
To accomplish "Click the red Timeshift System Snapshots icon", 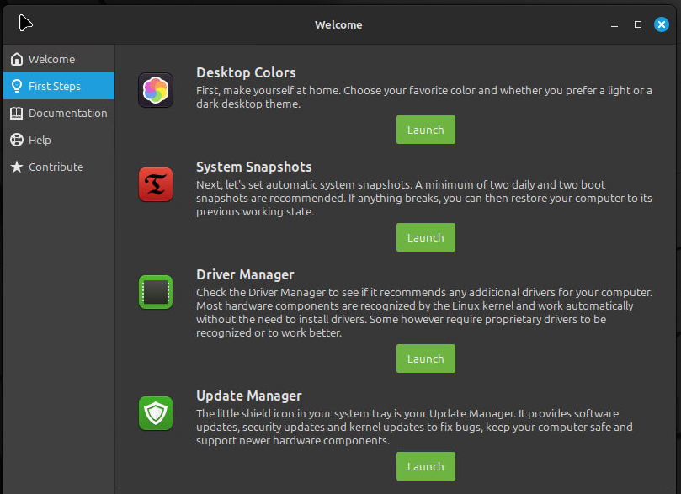I will coord(156,184).
